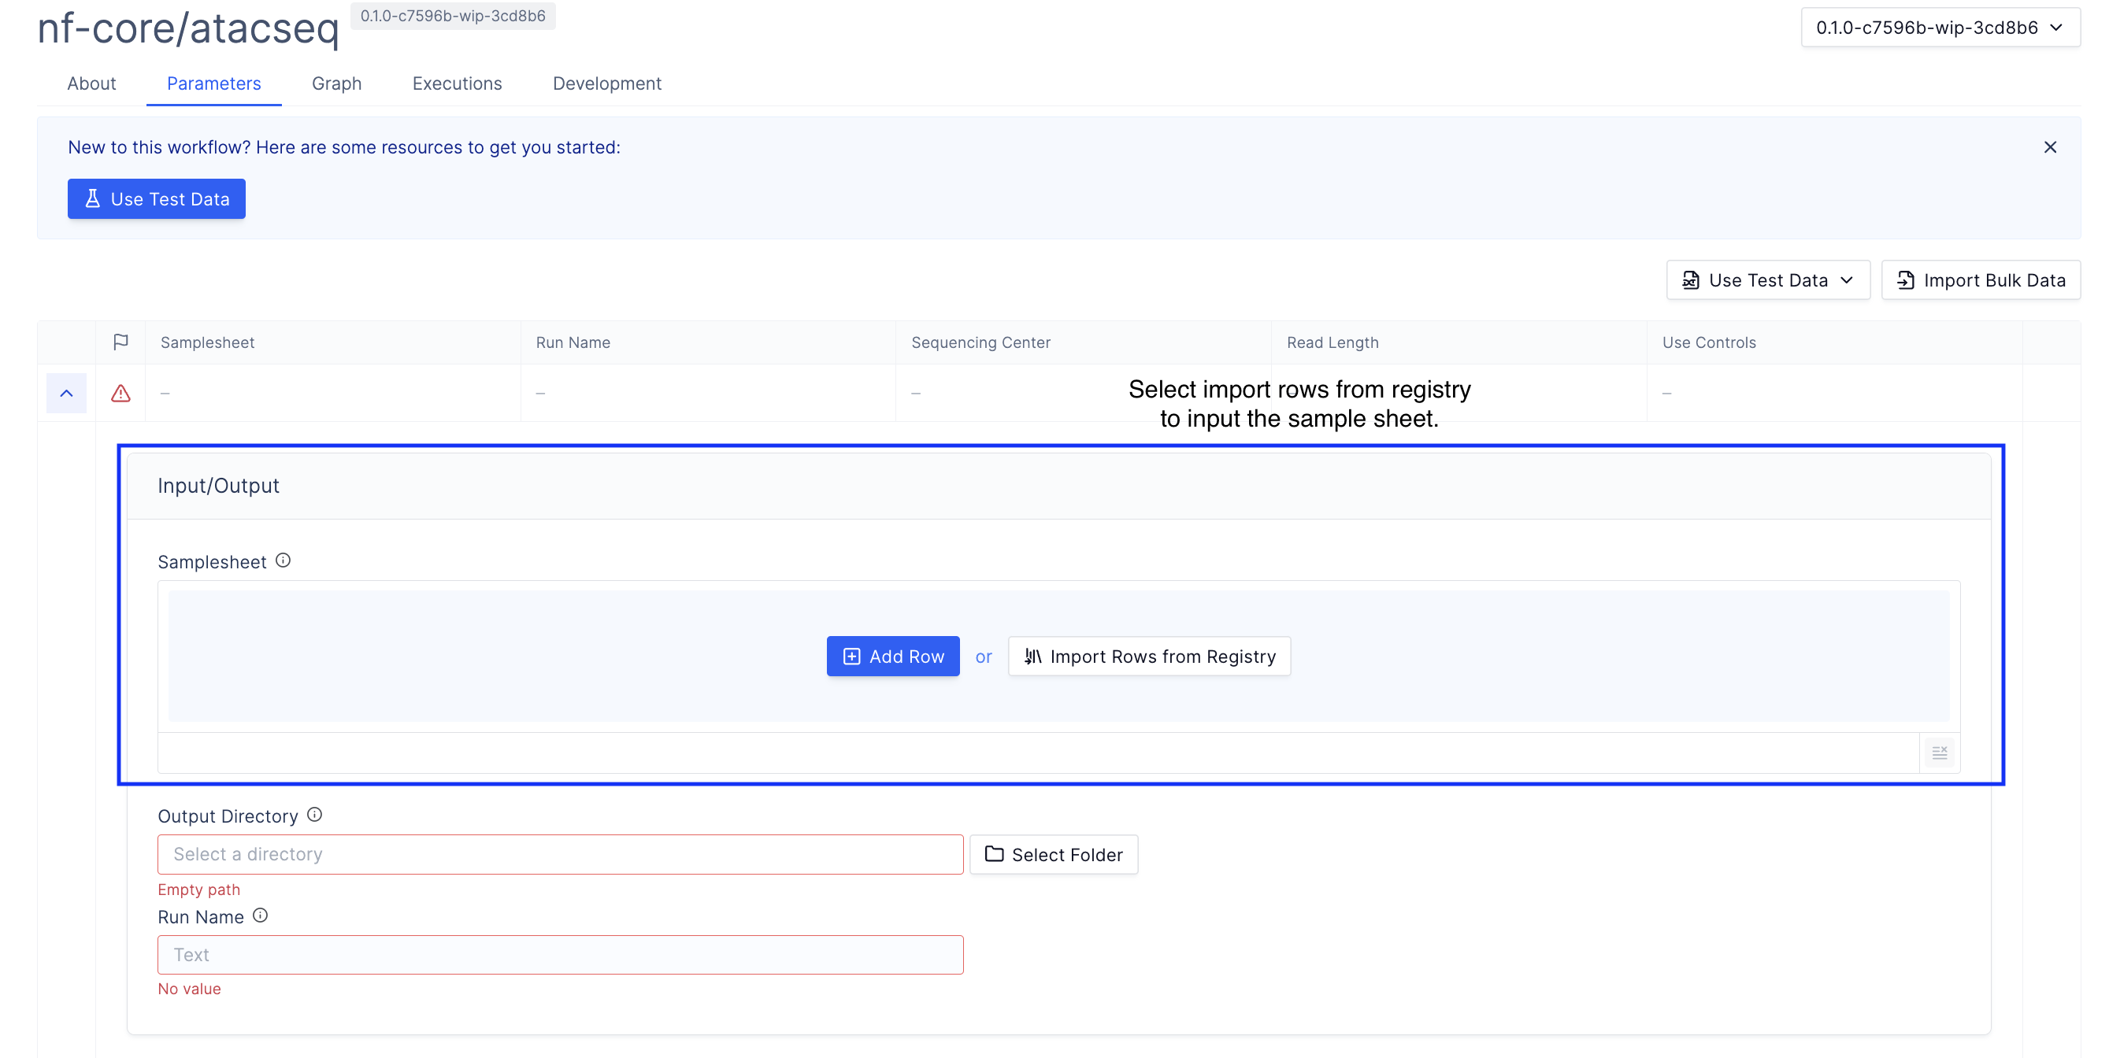
Task: Click Import Rows from Registry
Action: point(1149,657)
